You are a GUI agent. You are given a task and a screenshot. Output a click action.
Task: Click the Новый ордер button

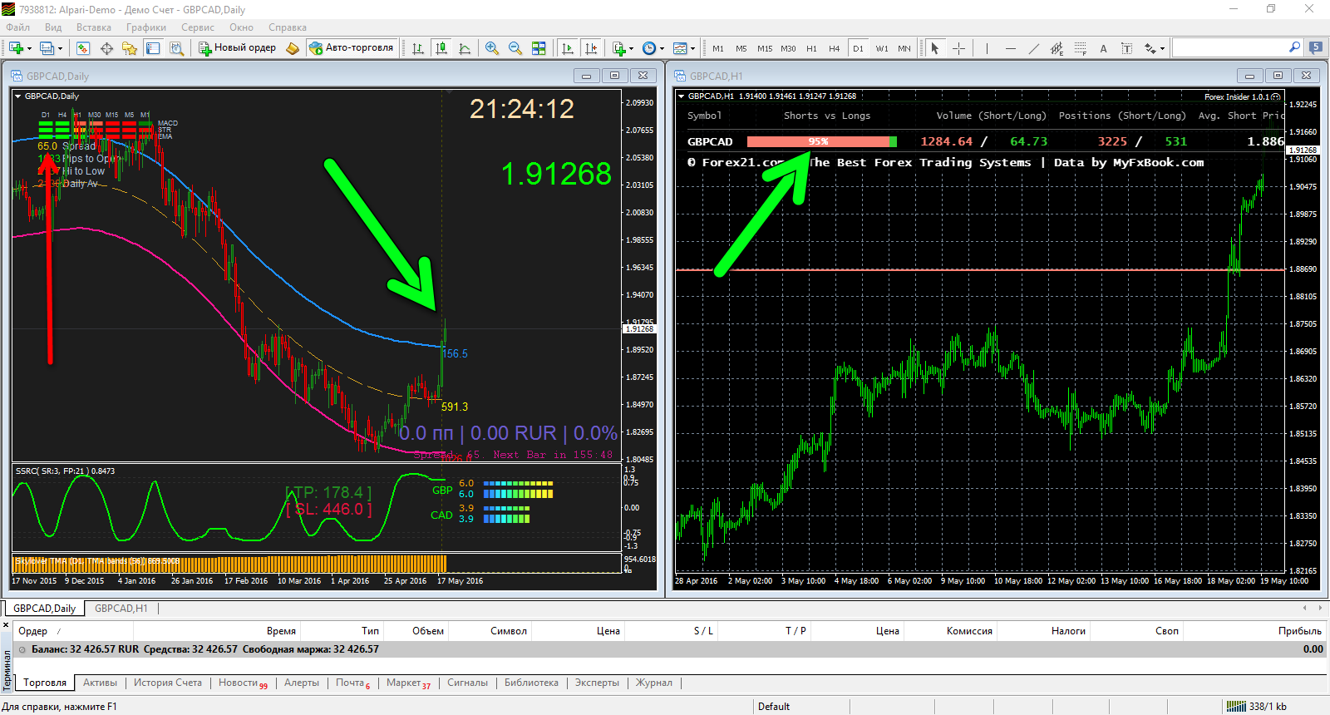[x=238, y=48]
